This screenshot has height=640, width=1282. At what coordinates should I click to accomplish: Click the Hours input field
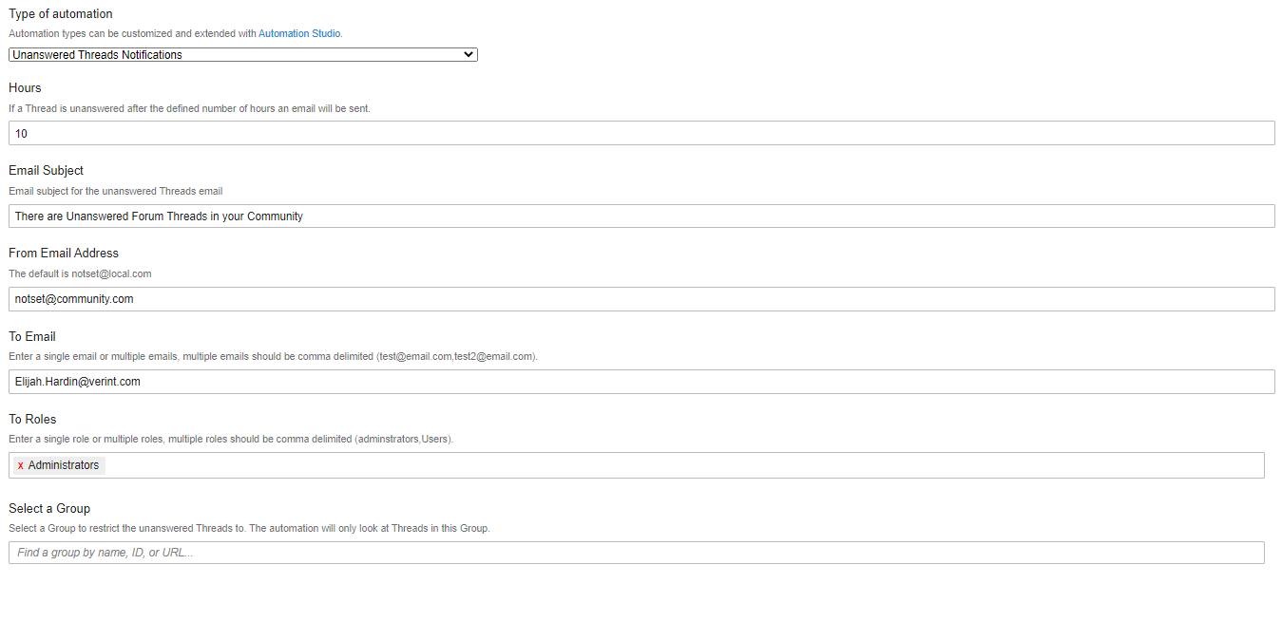pos(641,133)
